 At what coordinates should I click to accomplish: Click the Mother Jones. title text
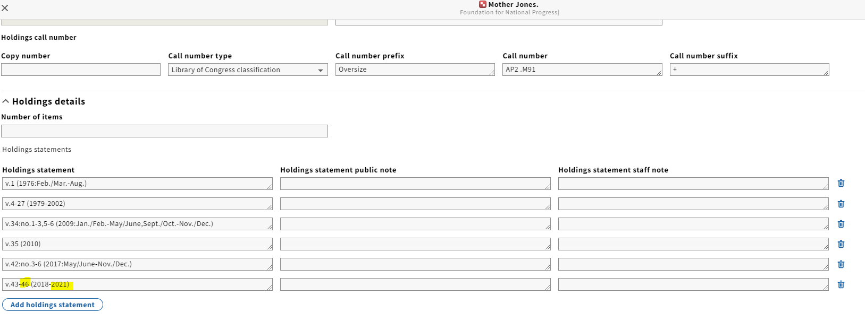pos(513,4)
